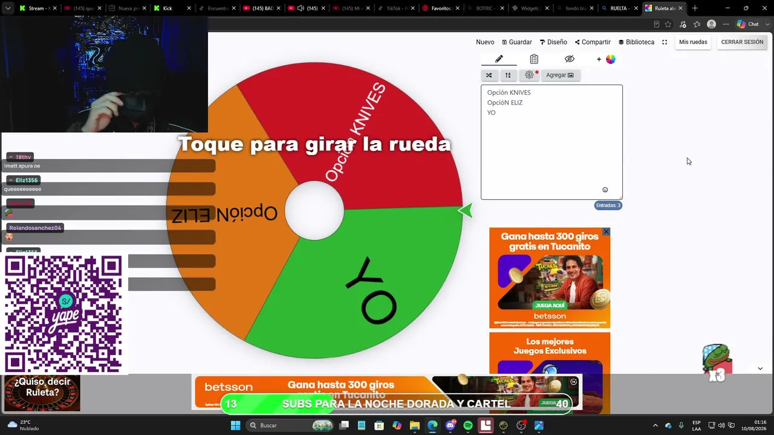Switch to the pencil entries tab

tap(499, 59)
